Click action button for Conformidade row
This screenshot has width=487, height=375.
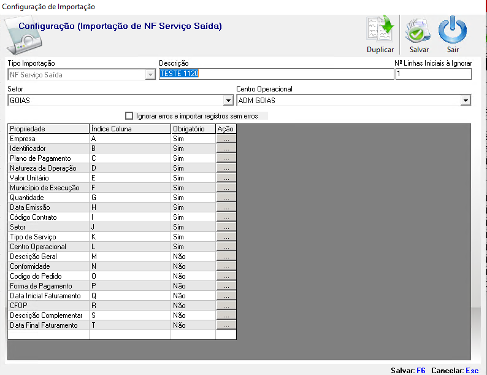tap(226, 266)
